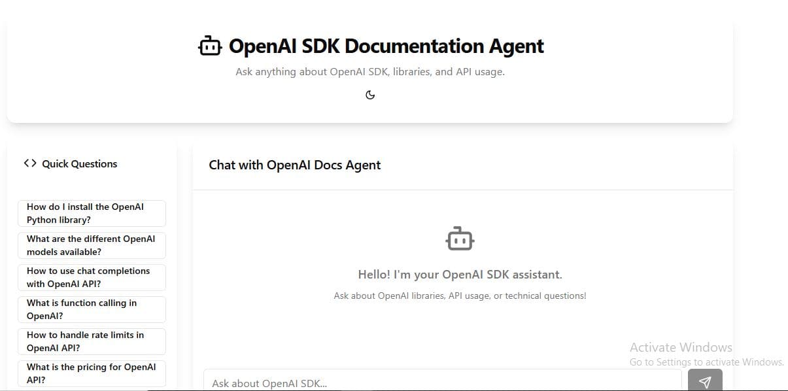Image resolution: width=788 pixels, height=391 pixels.
Task: Click the 'Chat with OpenAI Docs Agent' header
Action: tap(294, 165)
